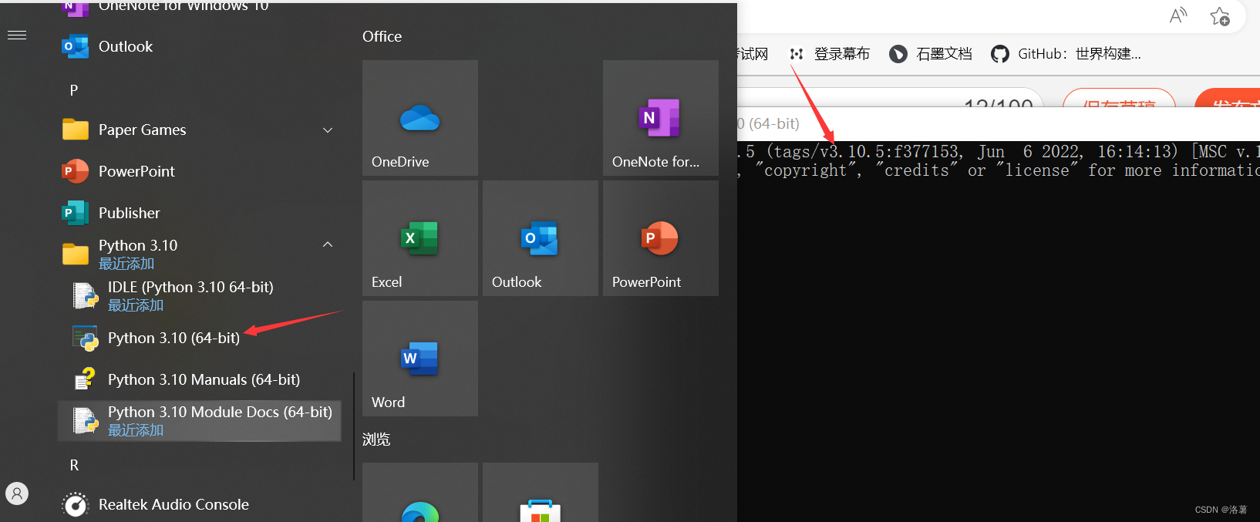Open the Word tile
Viewport: 1260px width, 522px height.
(x=420, y=359)
